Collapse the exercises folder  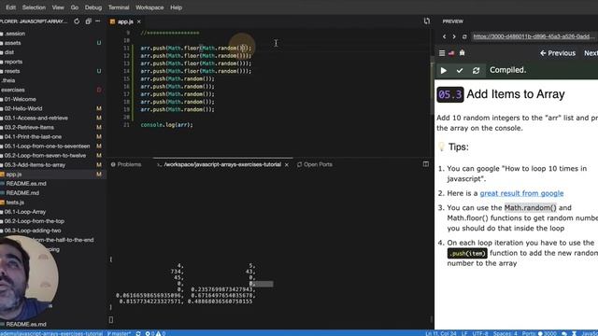click(12, 90)
